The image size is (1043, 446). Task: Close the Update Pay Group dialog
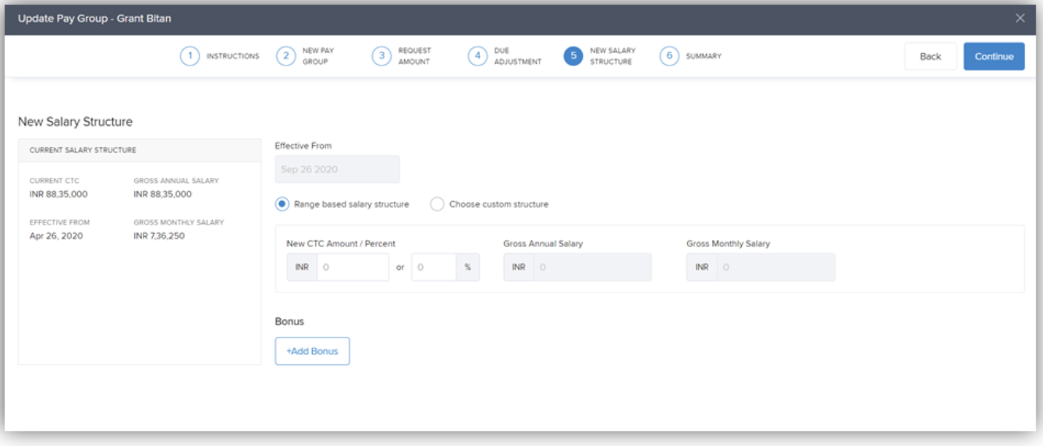point(1020,18)
